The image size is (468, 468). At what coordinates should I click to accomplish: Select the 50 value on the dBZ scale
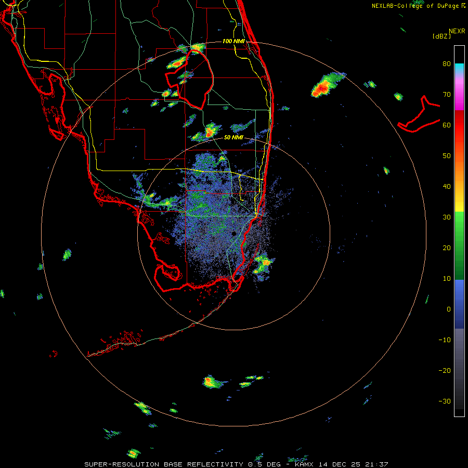click(x=447, y=156)
